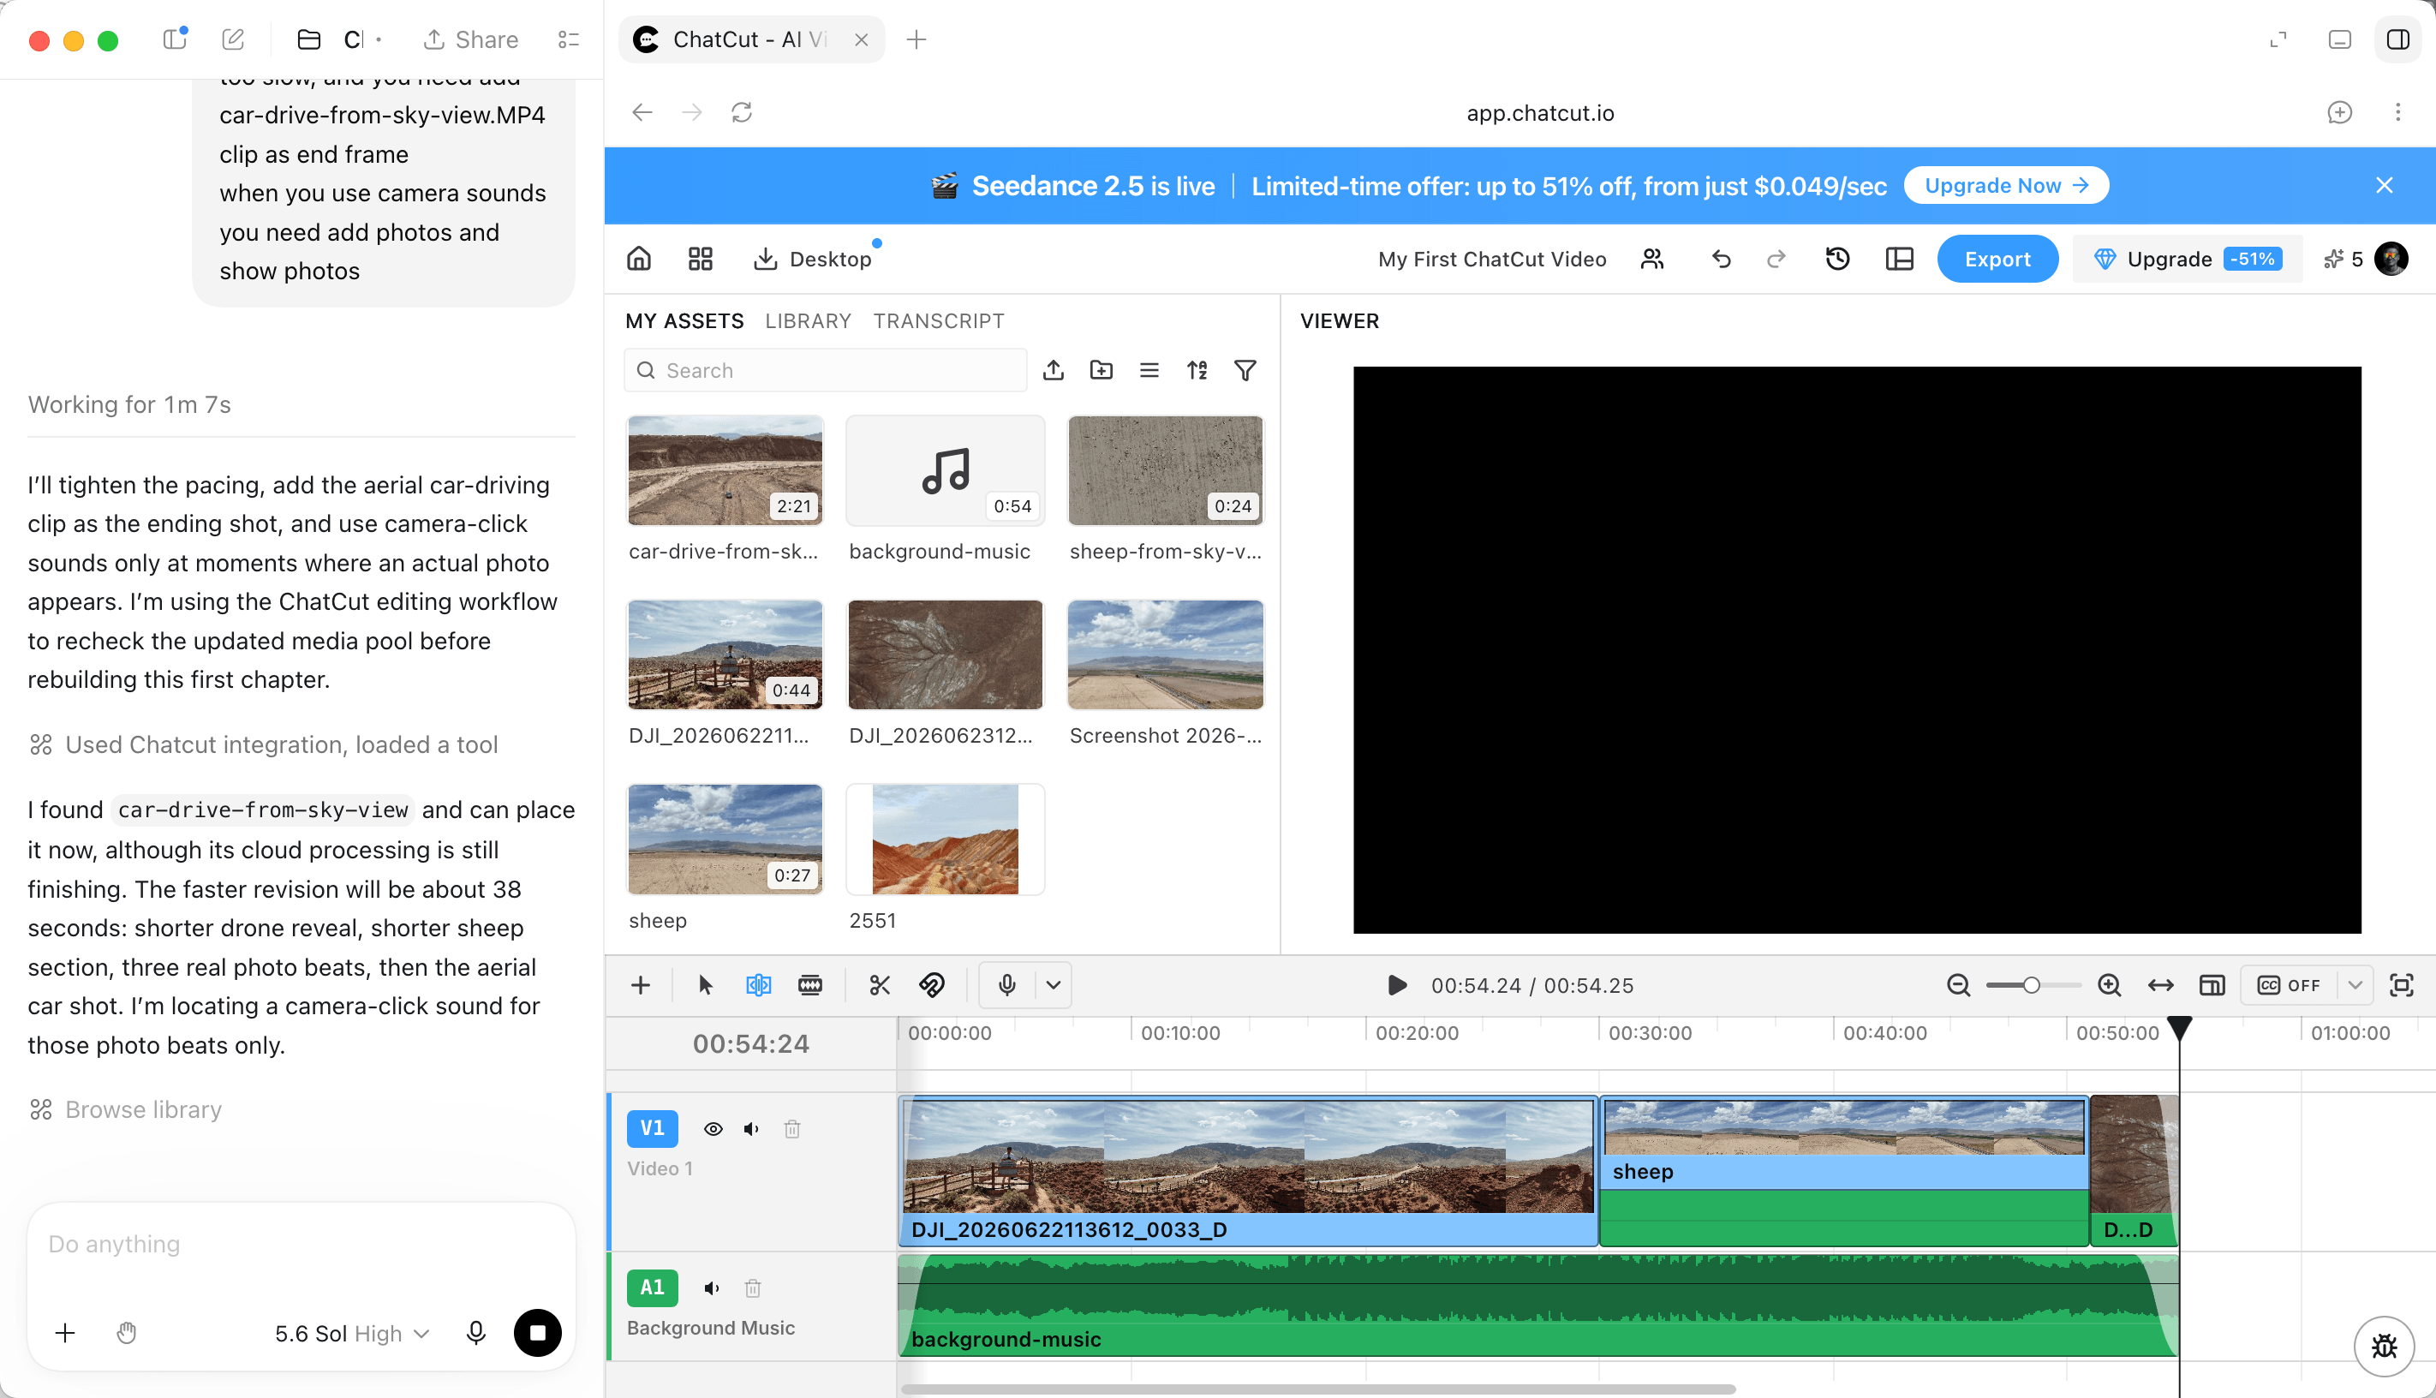
Task: Click the Upgrade -51% button
Action: point(2188,259)
